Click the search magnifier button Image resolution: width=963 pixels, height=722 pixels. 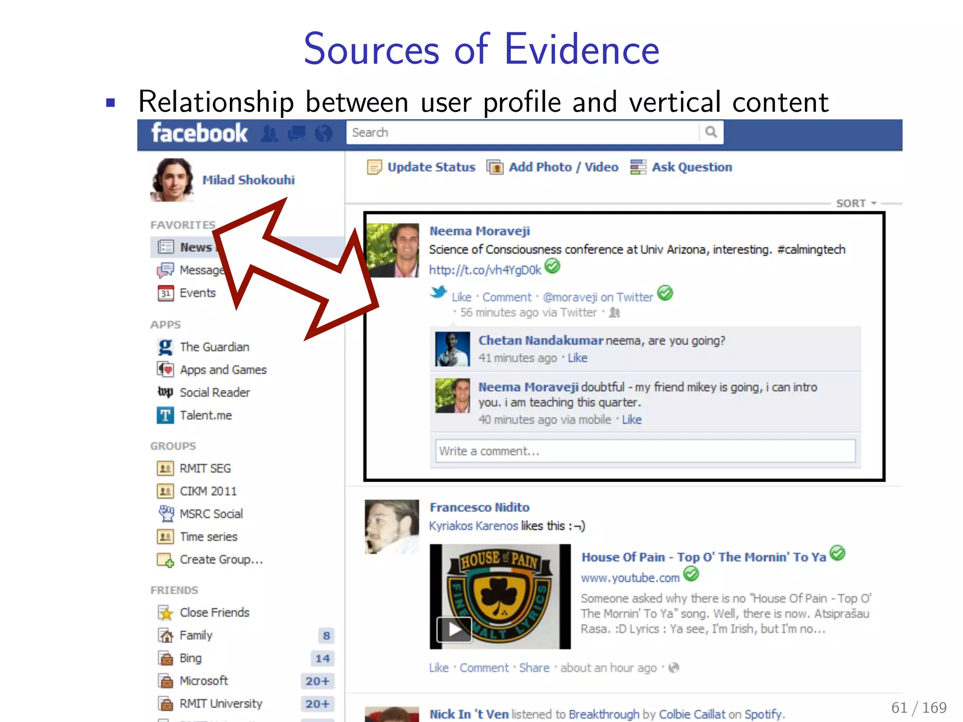711,133
